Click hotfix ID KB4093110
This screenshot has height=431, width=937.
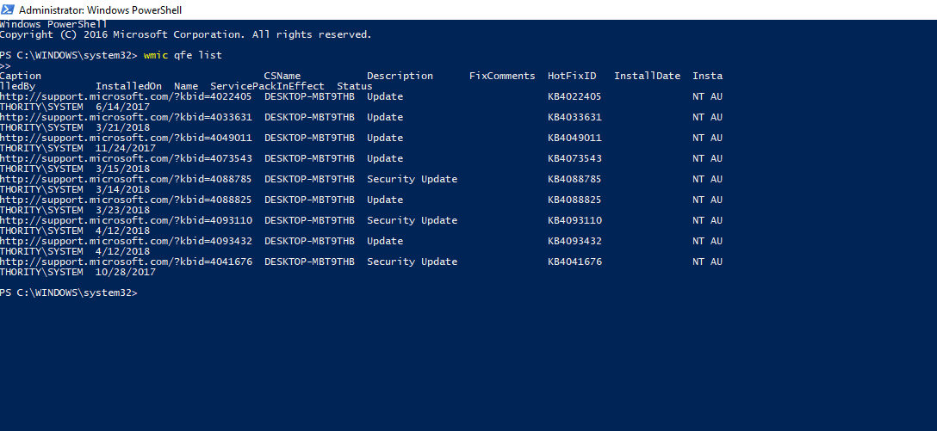click(x=575, y=220)
